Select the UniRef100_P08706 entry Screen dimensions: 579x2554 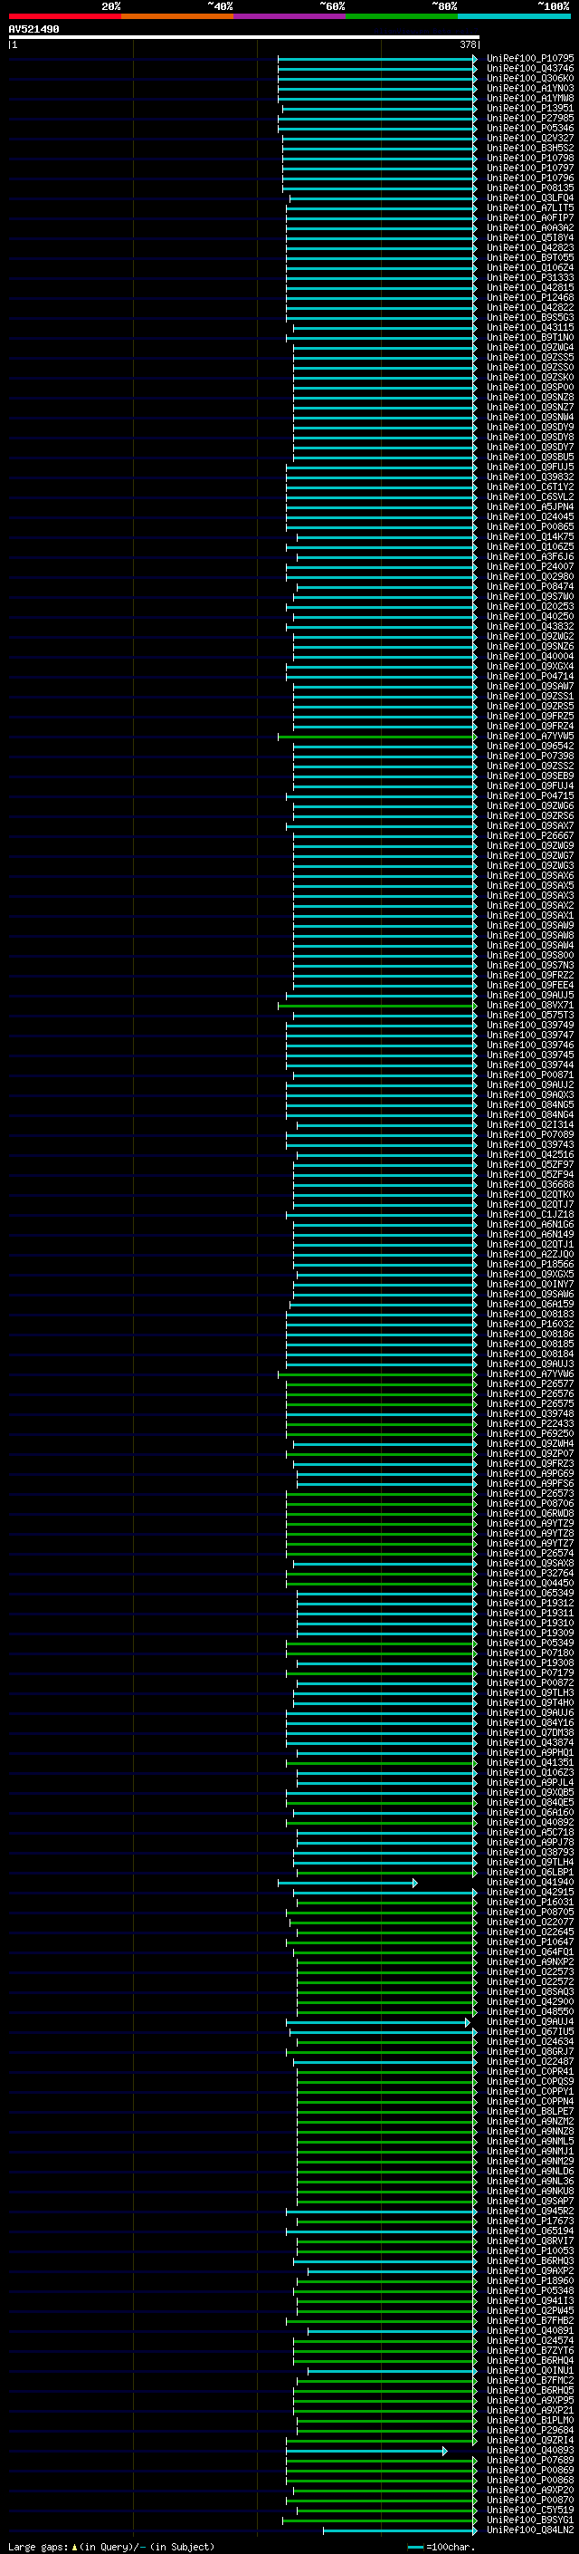coord(530,1503)
